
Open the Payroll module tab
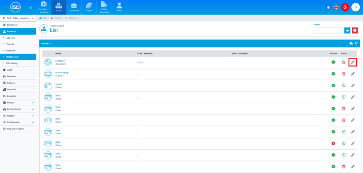[89, 7]
